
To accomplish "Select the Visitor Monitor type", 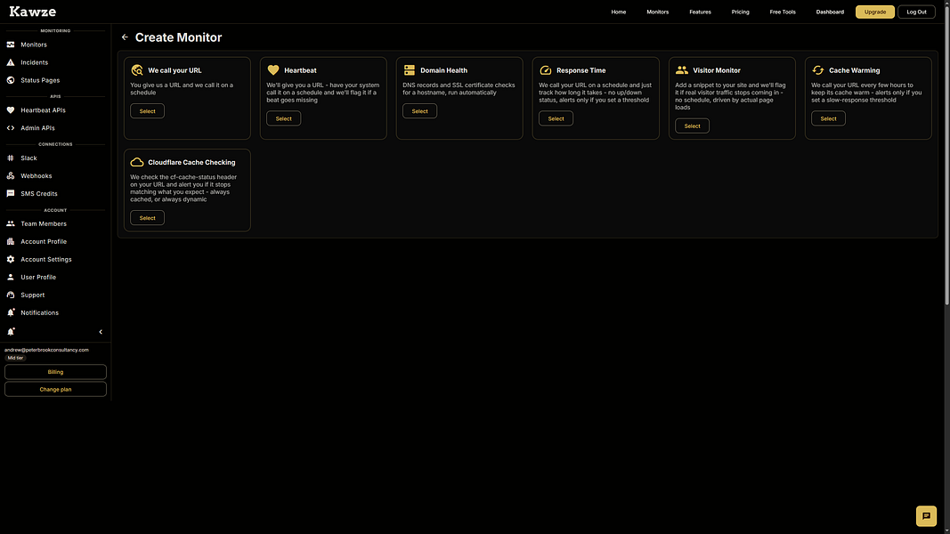I will point(692,125).
